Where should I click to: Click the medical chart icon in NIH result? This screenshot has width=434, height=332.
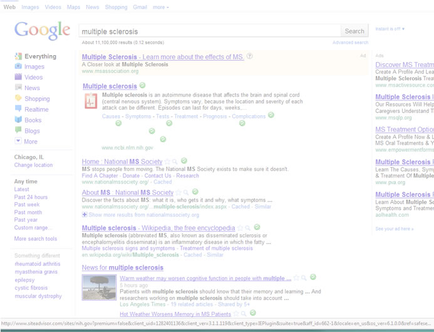pos(91,101)
